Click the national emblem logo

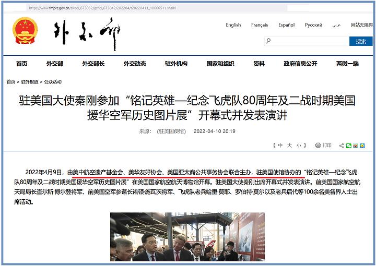click(x=25, y=30)
